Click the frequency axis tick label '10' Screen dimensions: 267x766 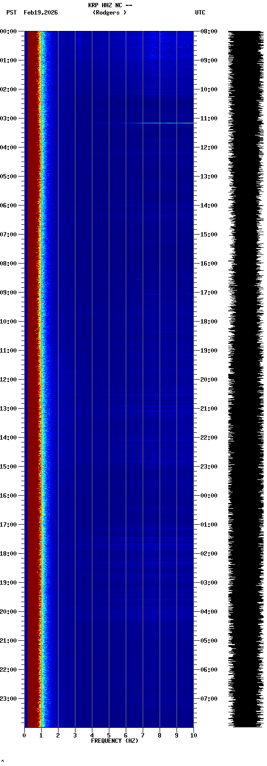click(x=193, y=736)
